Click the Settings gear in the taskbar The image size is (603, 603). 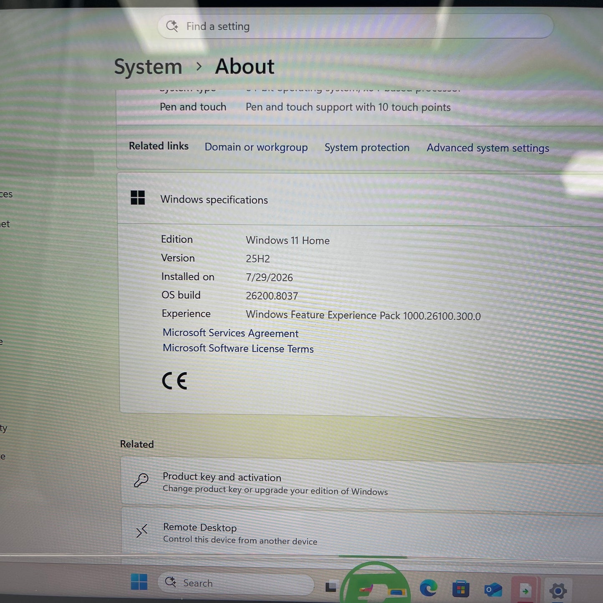(558, 590)
